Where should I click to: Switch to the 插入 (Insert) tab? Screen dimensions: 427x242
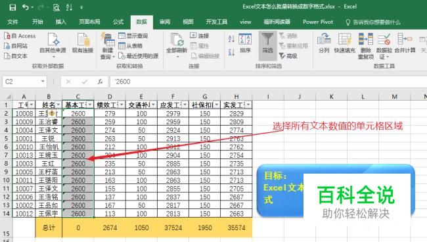coord(60,22)
